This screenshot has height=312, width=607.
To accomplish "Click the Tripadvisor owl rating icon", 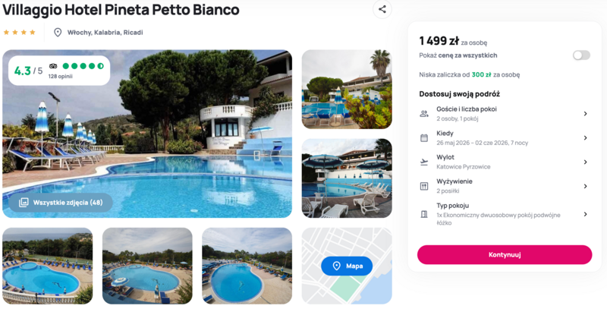I will 53,66.
